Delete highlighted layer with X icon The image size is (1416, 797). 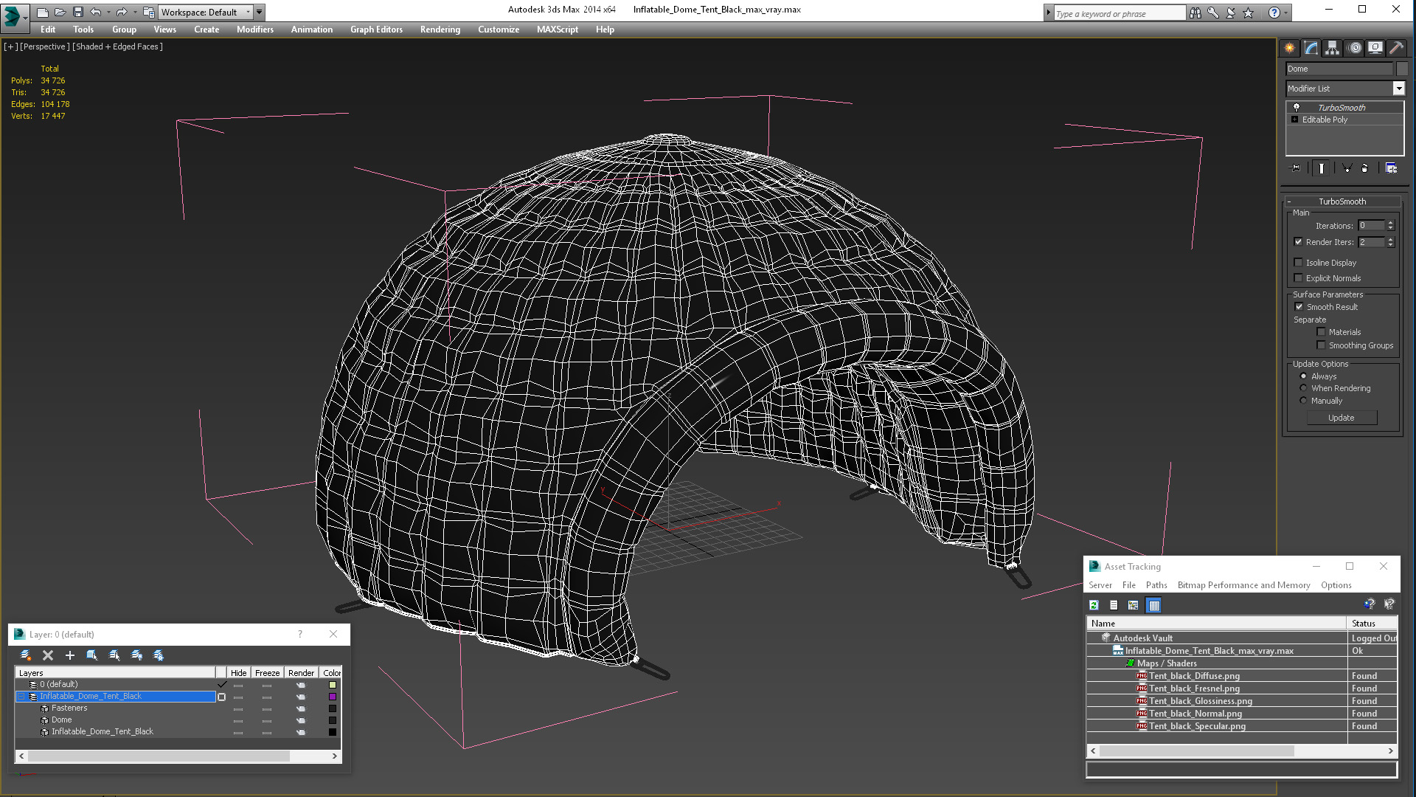click(48, 655)
